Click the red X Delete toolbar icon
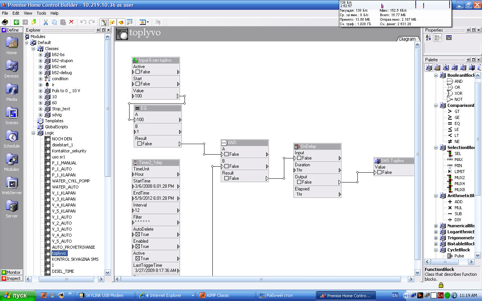 [x=71, y=22]
